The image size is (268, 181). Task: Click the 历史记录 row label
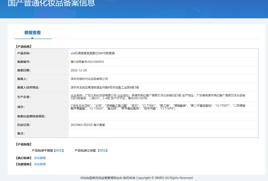pyautogui.click(x=24, y=125)
